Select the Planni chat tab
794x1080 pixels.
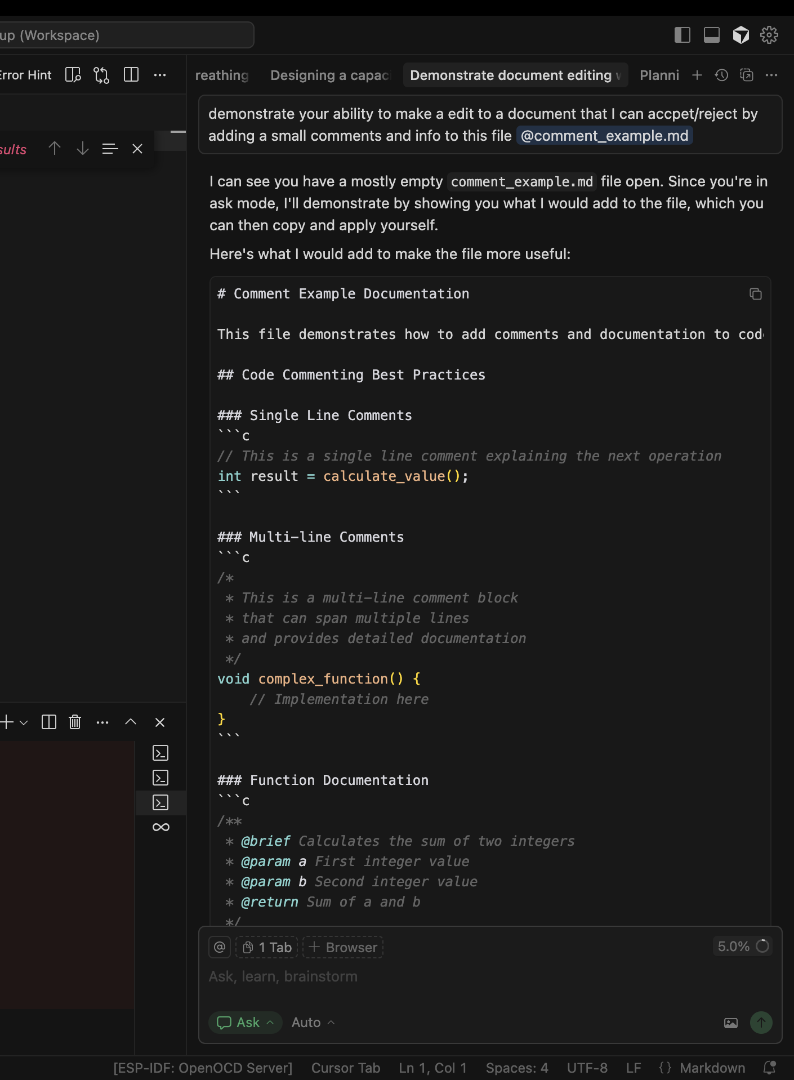(x=659, y=75)
